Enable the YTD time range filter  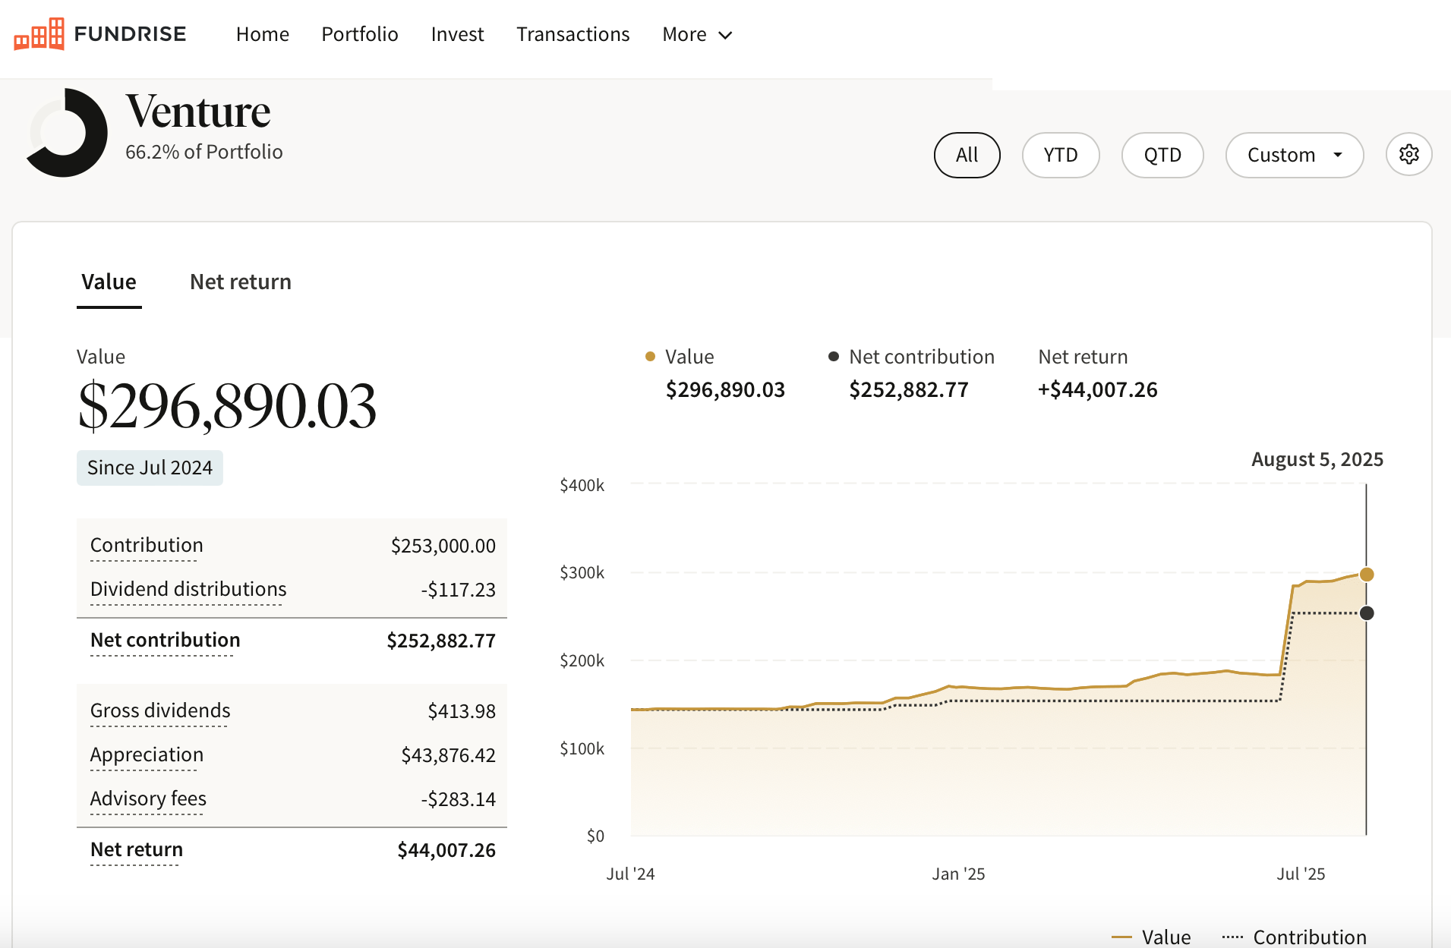tap(1061, 155)
